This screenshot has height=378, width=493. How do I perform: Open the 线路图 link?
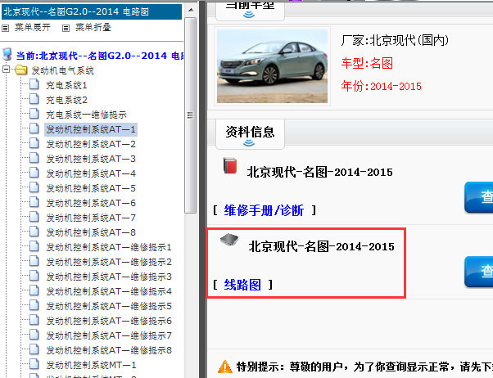tap(242, 285)
